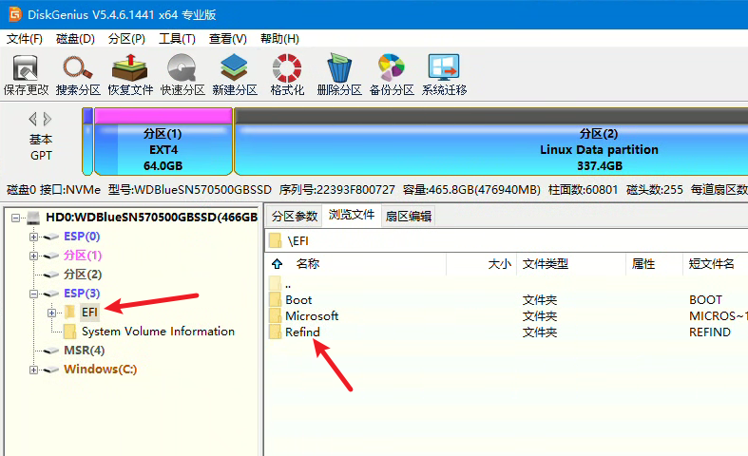Click the folder icon in the \EFI path bar
The width and height of the screenshot is (748, 456).
click(x=275, y=240)
